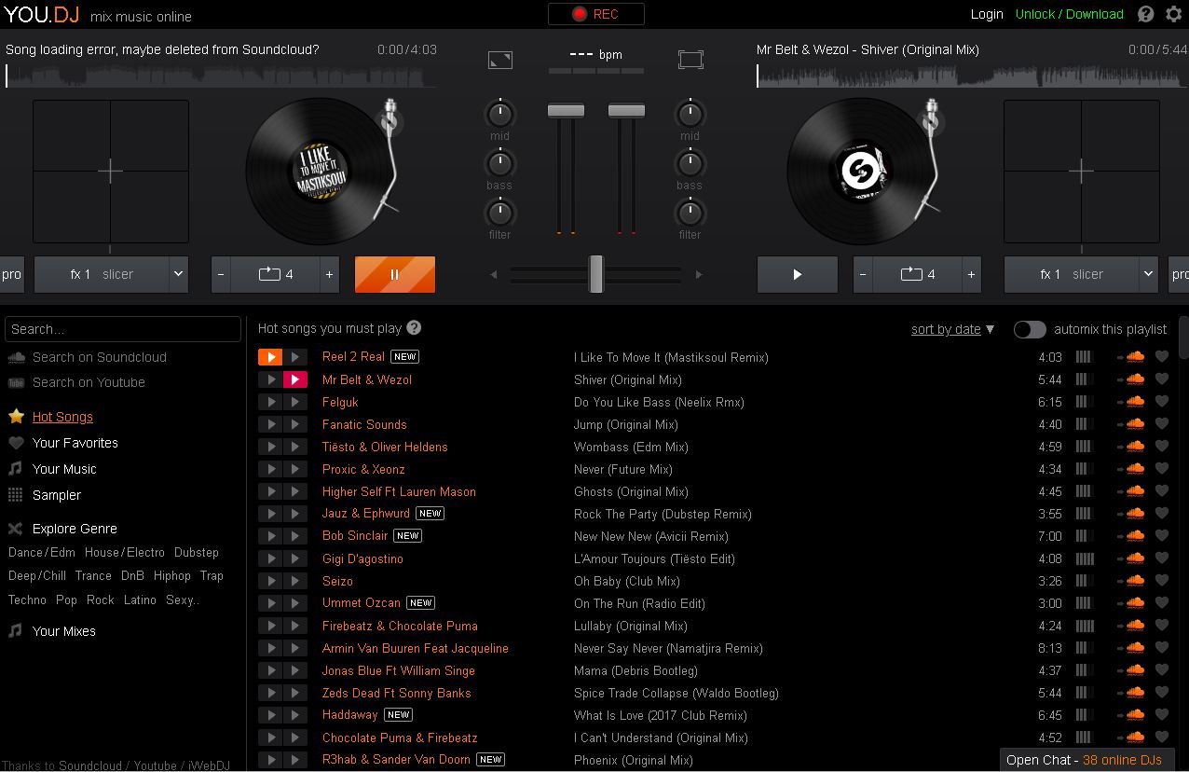Click the REC record button
Image resolution: width=1189 pixels, height=772 pixels.
pyautogui.click(x=595, y=14)
